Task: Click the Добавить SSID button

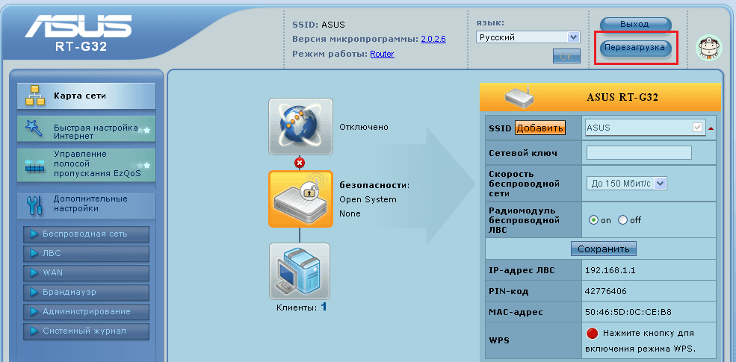Action: click(540, 128)
